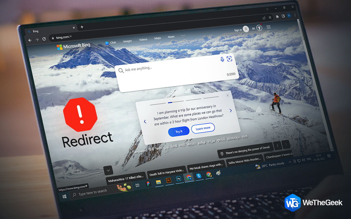
Task: Go to Bing Images
Action: click(x=128, y=41)
